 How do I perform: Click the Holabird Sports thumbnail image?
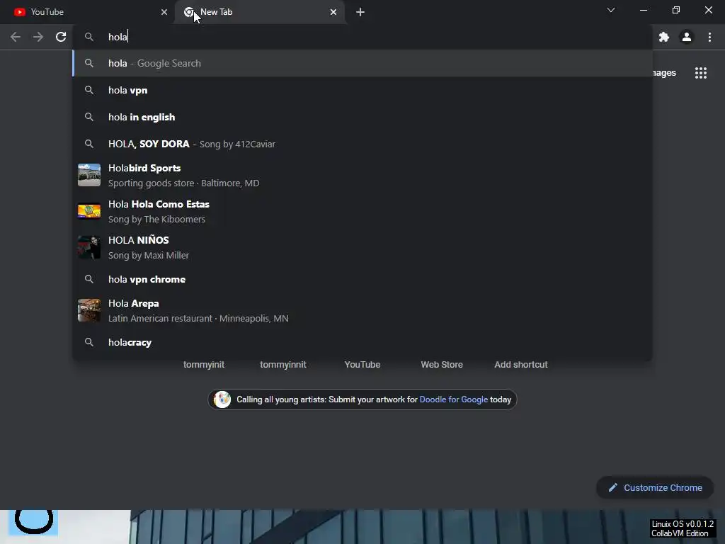coord(89,175)
